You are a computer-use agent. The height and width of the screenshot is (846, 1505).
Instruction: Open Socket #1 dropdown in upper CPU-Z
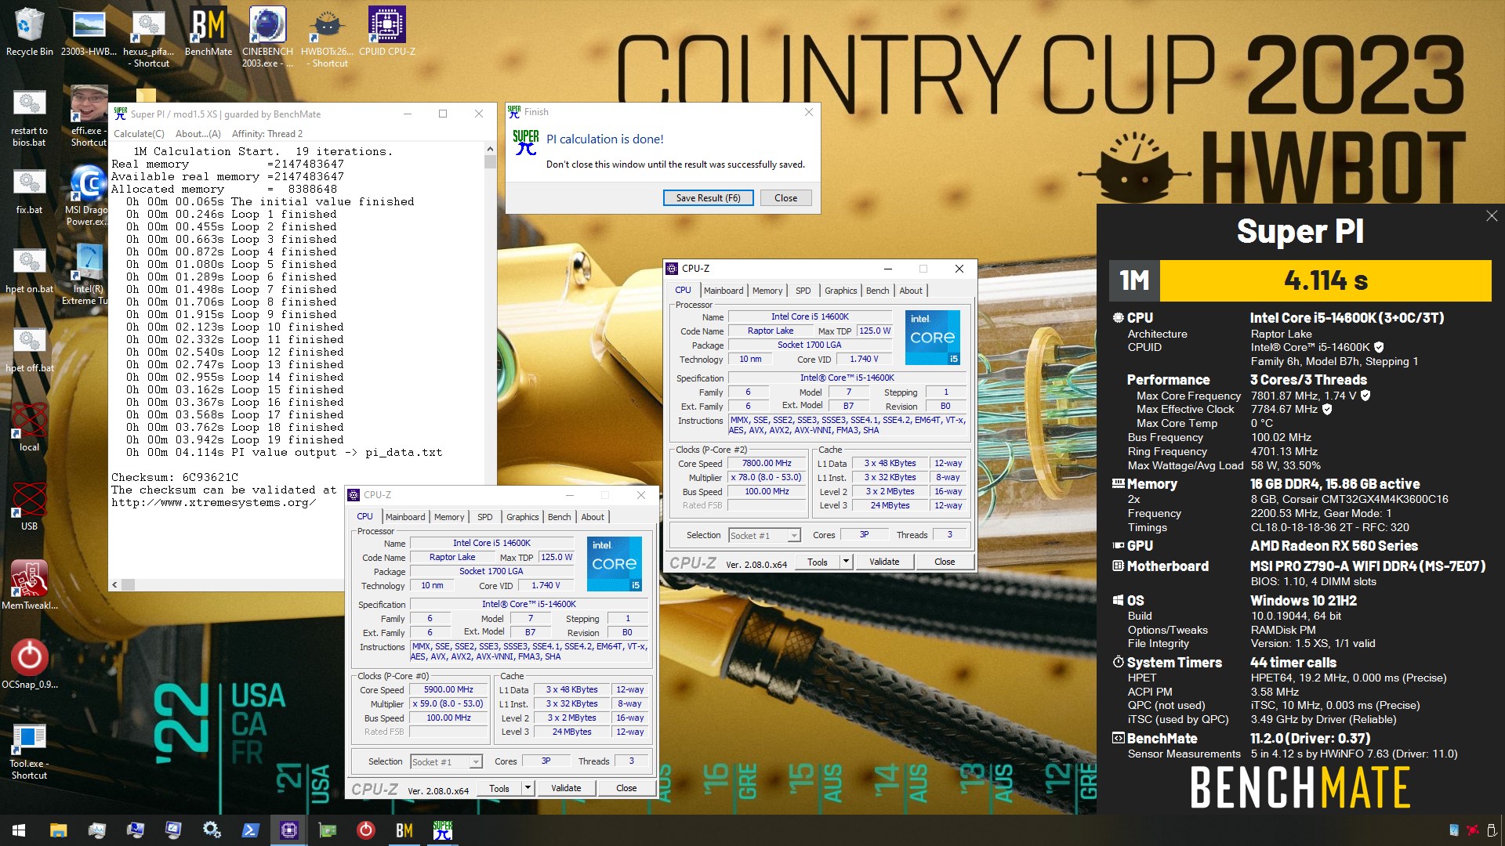764,536
